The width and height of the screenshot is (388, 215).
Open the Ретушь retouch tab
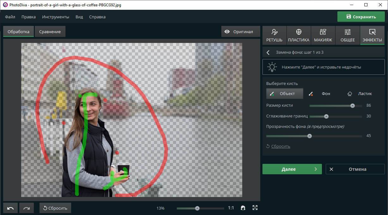click(274, 35)
